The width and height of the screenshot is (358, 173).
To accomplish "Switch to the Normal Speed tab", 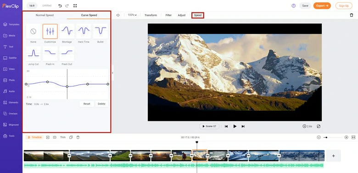I will [45, 15].
